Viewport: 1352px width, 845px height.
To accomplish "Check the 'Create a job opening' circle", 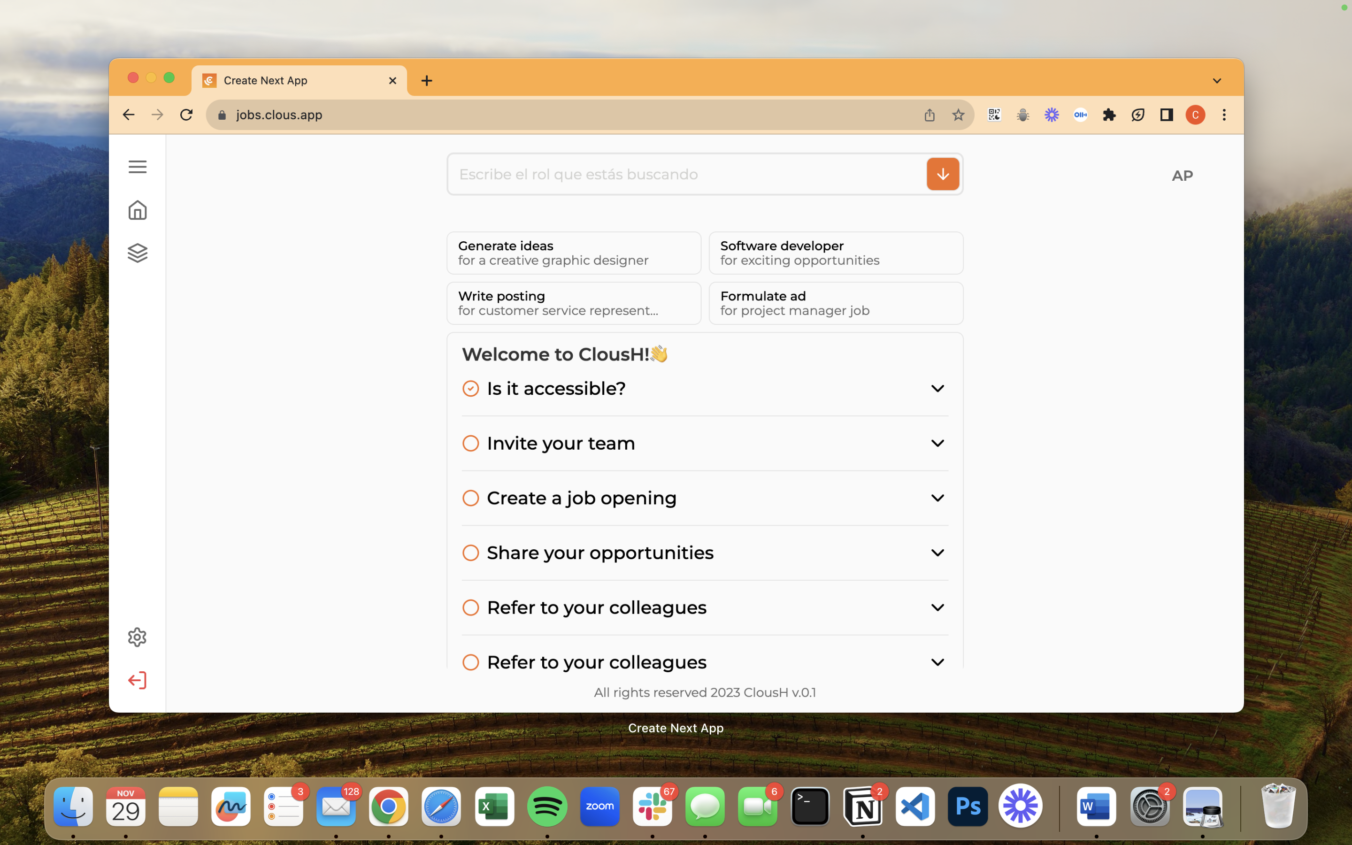I will coord(470,498).
